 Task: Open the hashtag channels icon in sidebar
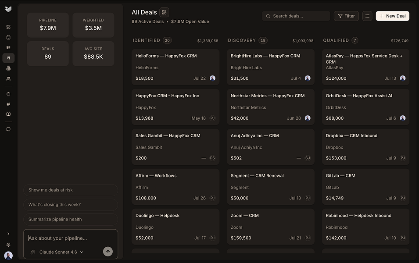point(8,104)
